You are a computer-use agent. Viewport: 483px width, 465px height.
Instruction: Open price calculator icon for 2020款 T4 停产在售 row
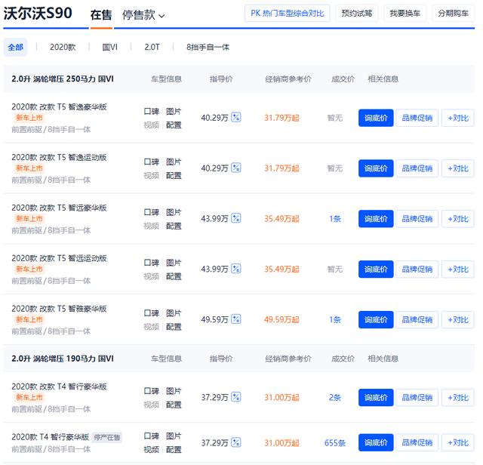click(236, 442)
